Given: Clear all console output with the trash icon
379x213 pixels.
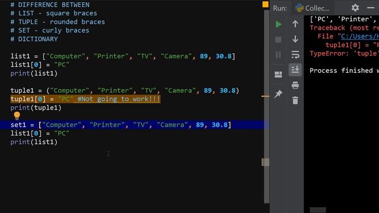Looking at the screenshot, I should (x=295, y=100).
